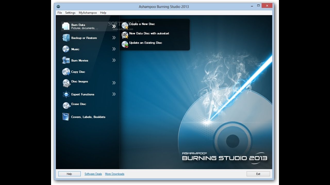Image resolution: width=330 pixels, height=185 pixels.
Task: Expand the Backup or Restore arrow
Action: coord(114,38)
